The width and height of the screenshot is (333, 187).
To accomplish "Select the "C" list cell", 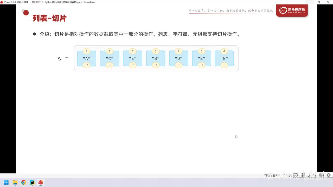I will coord(110,58).
